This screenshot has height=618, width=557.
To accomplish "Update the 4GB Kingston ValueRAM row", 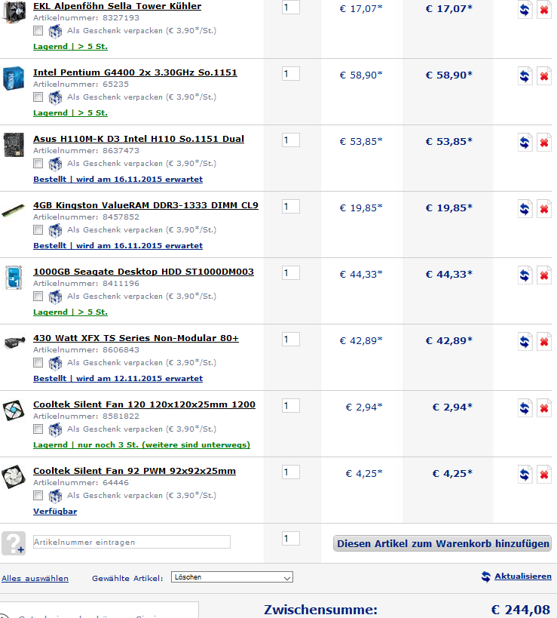I will pyautogui.click(x=525, y=209).
